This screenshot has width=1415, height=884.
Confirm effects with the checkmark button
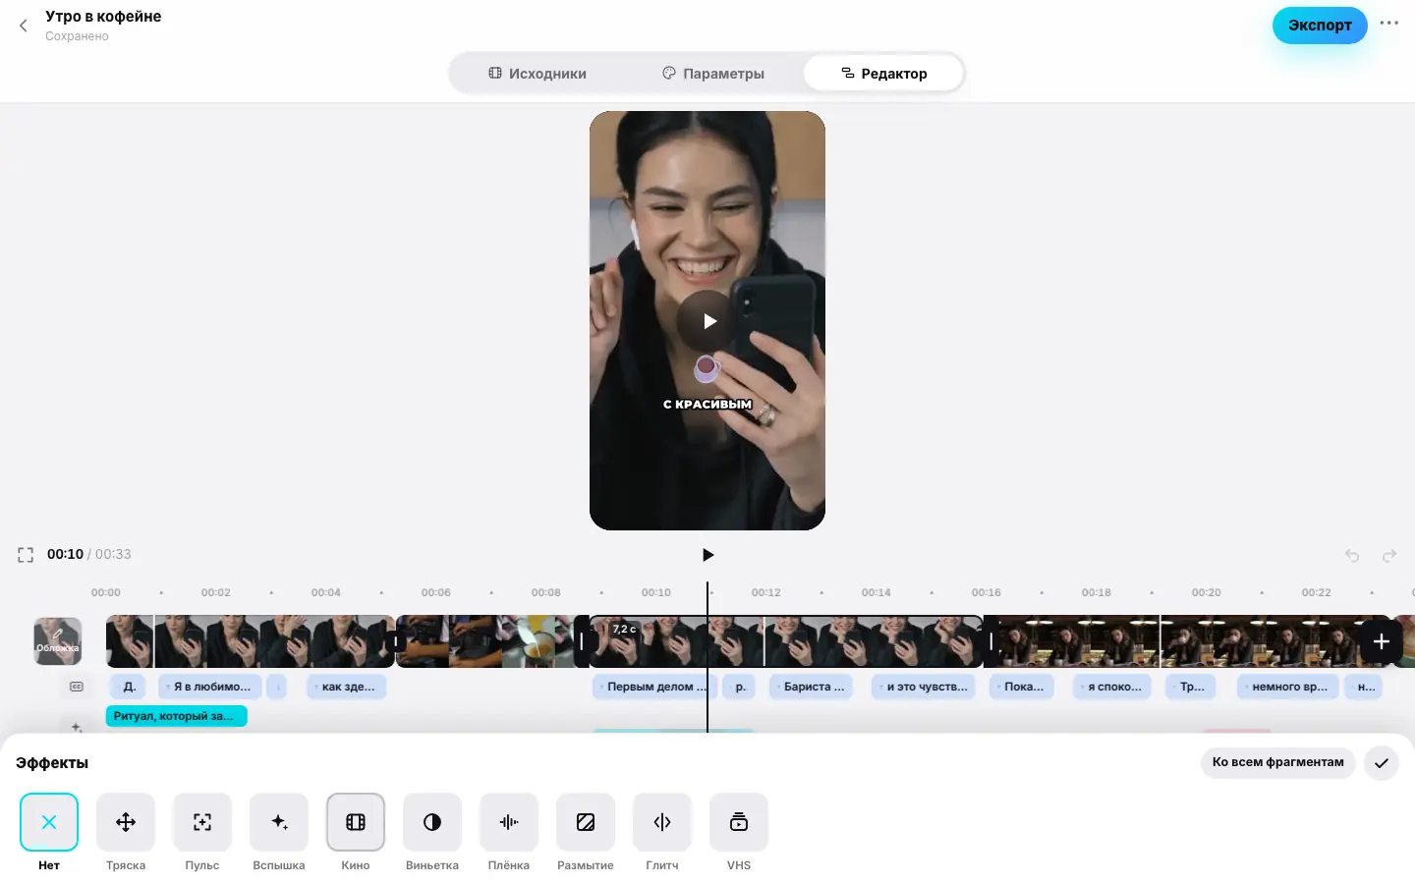pos(1382,763)
